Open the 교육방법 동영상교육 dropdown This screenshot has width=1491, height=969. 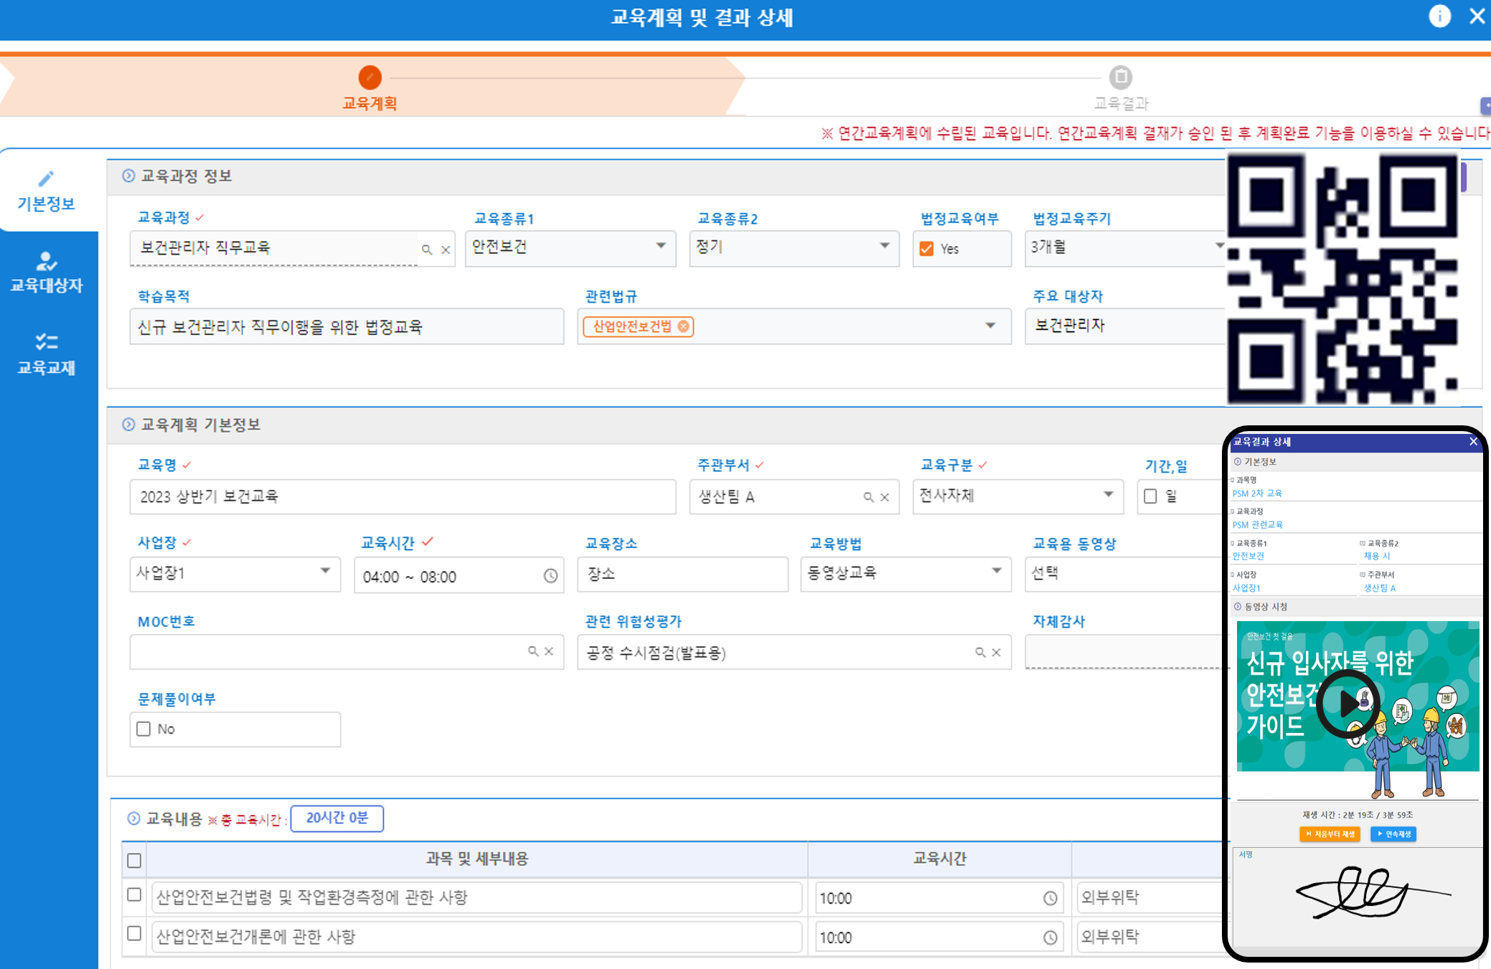coord(906,574)
